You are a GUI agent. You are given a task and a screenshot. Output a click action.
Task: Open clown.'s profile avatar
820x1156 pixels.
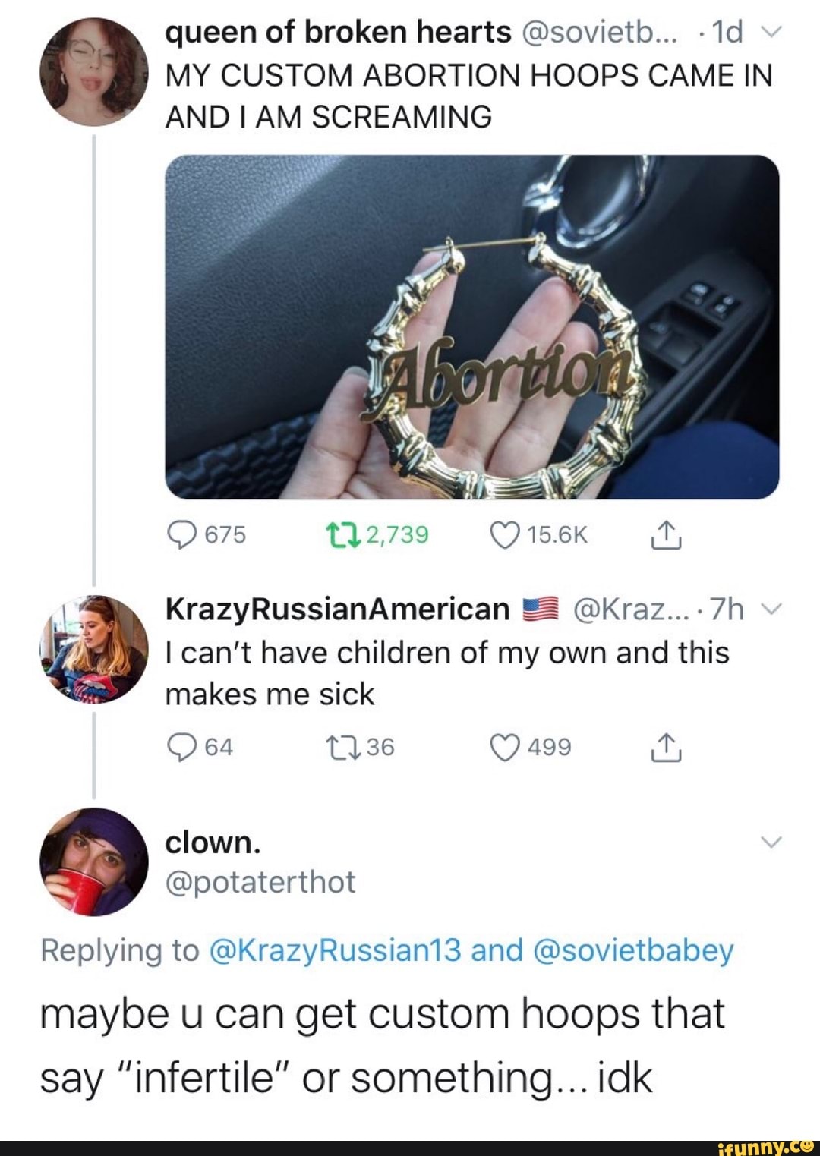(94, 862)
